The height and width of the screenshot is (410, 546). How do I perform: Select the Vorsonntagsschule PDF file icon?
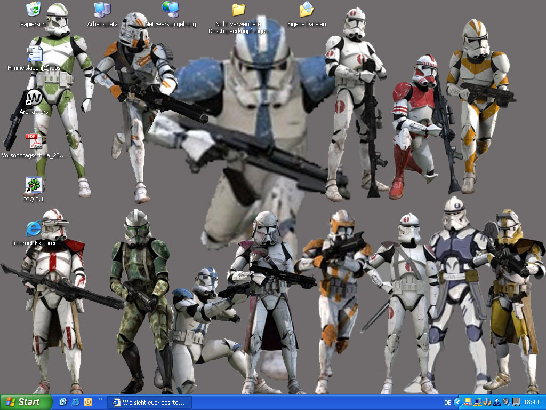[34, 141]
